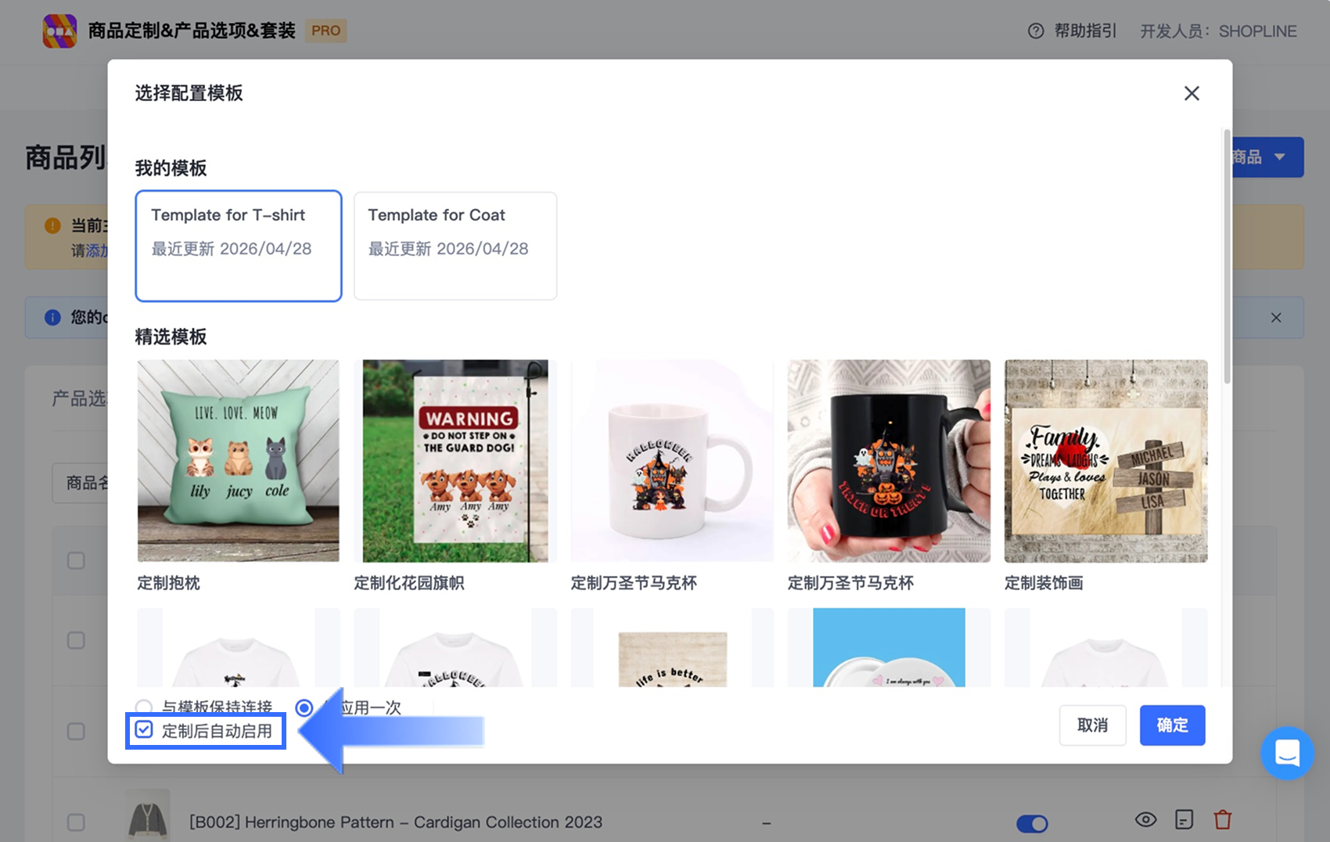Screen dimensions: 1330x842
Task: Select the black Halloween mug template thumbnail
Action: (889, 461)
